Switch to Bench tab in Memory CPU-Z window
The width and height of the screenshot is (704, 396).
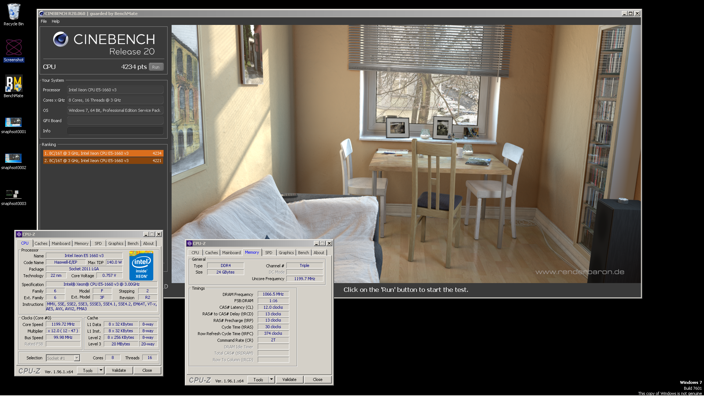pyautogui.click(x=304, y=253)
